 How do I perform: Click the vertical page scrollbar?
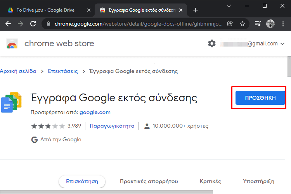click(289, 66)
